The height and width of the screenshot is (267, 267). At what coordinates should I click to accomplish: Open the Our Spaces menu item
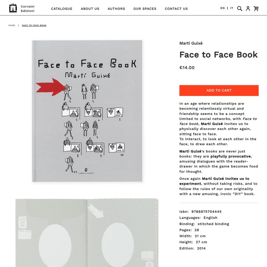145,9
